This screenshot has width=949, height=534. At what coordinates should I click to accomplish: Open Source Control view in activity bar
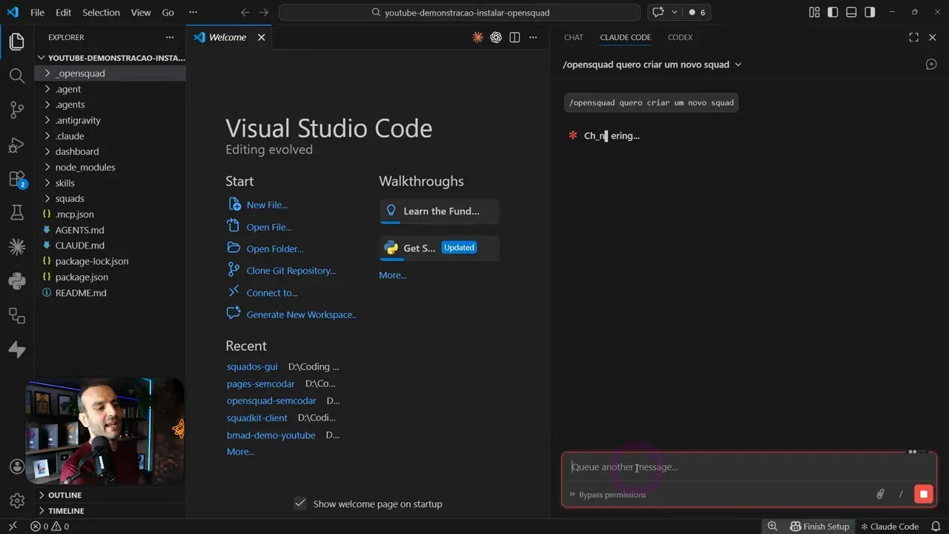pyautogui.click(x=16, y=109)
